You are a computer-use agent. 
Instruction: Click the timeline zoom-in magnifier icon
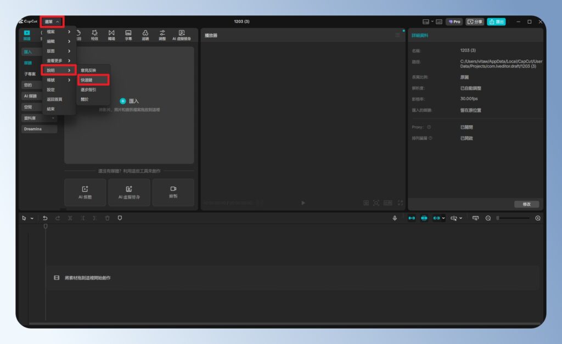pyautogui.click(x=537, y=218)
